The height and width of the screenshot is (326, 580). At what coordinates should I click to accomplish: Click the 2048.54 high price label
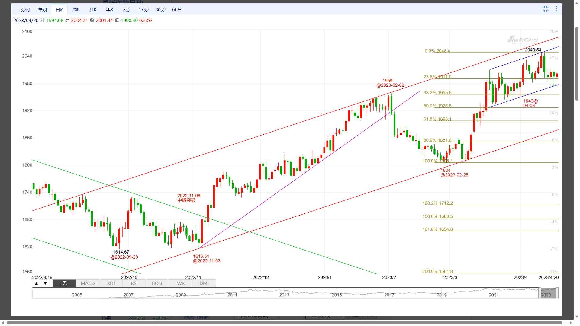pos(533,50)
